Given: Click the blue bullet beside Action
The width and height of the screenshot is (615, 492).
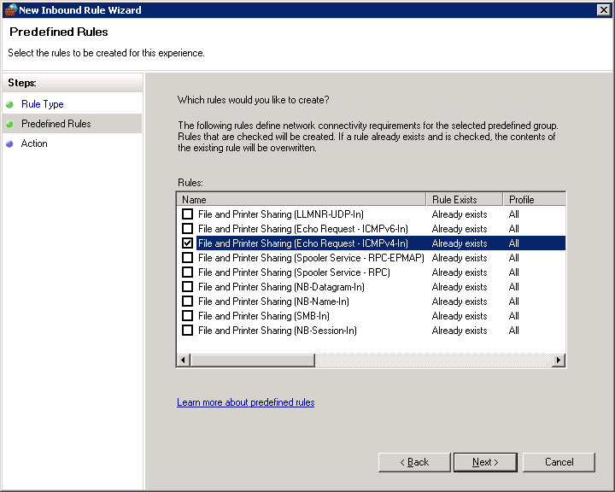Looking at the screenshot, I should [9, 144].
